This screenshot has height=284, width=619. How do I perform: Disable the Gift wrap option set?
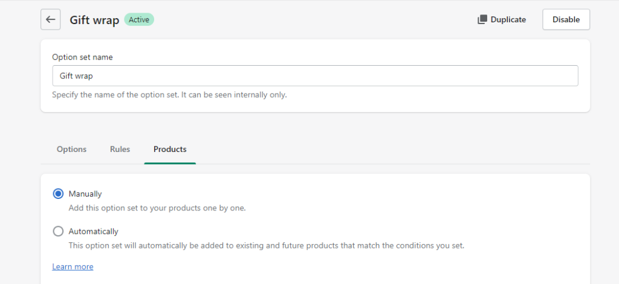coord(566,19)
